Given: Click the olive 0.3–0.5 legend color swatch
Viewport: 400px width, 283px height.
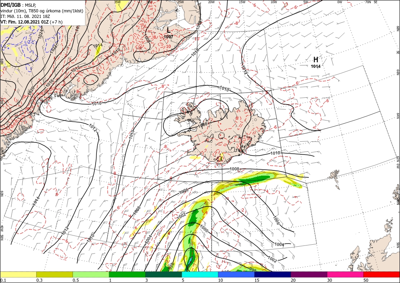Looking at the screenshot, I should tap(54, 274).
